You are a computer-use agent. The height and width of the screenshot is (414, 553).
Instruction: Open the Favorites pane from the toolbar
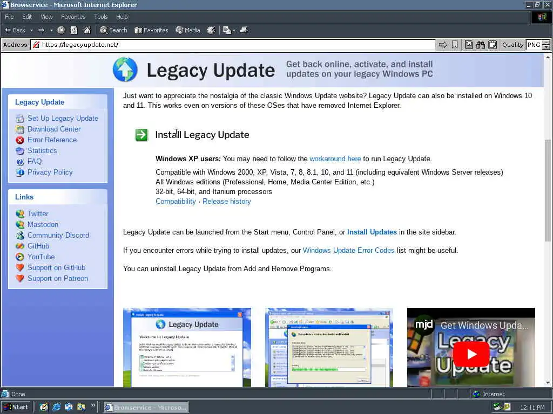pos(151,30)
